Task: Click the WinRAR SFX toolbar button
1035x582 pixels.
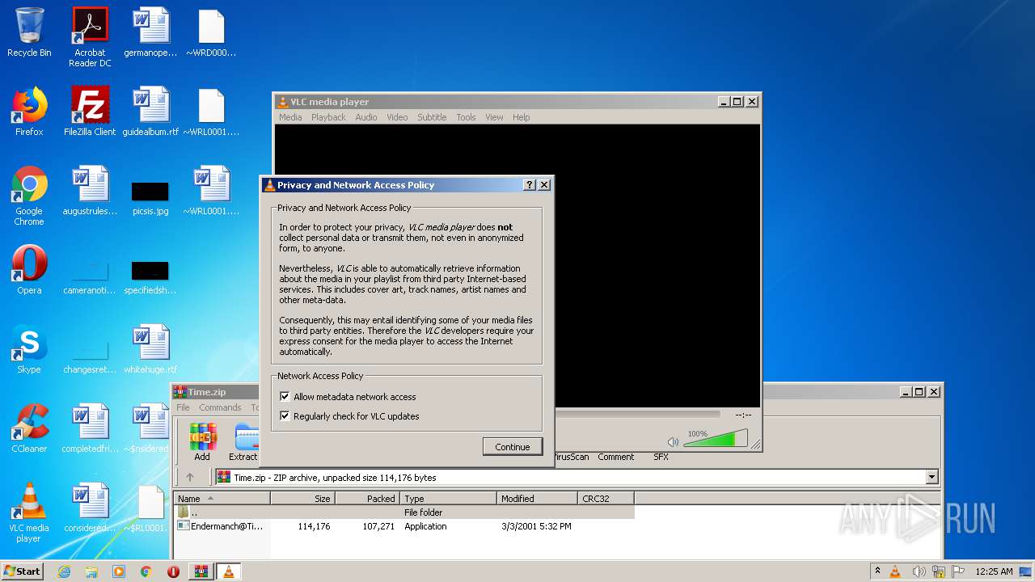Action: click(x=661, y=457)
